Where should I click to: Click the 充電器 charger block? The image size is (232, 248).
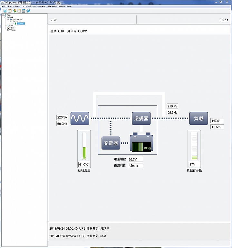click(x=111, y=143)
